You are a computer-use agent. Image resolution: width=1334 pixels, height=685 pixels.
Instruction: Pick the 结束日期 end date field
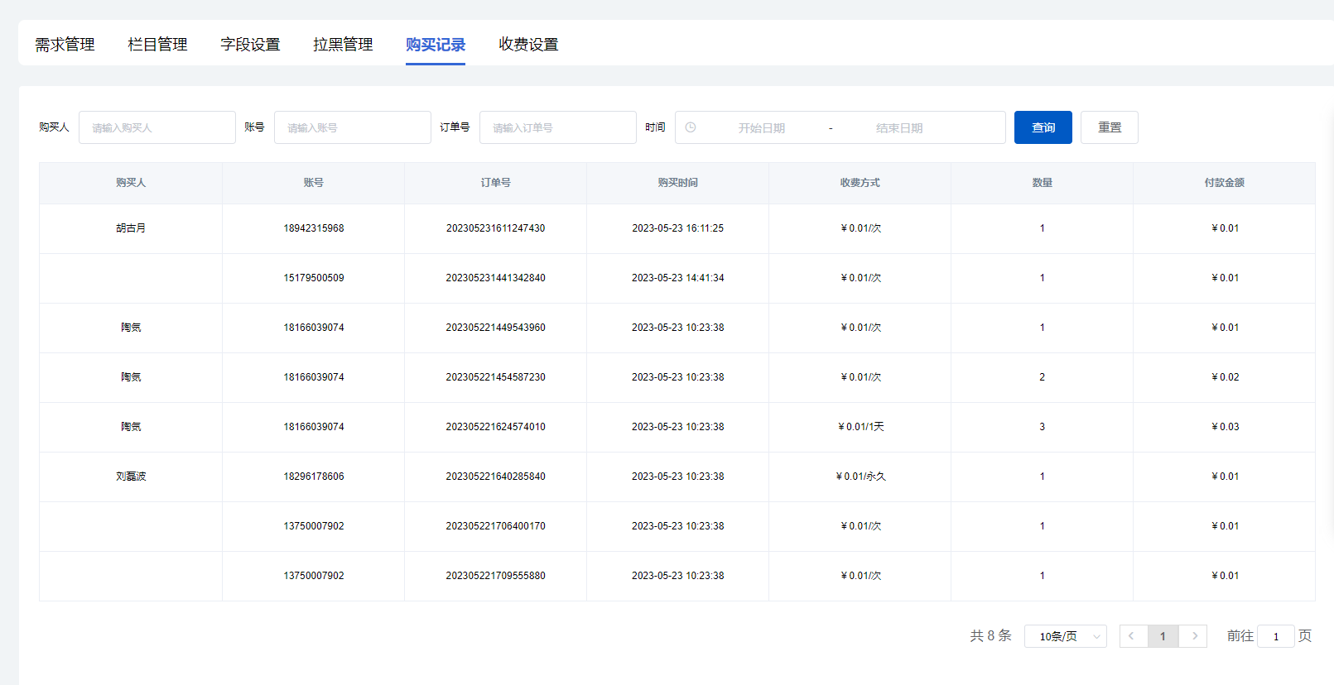899,128
